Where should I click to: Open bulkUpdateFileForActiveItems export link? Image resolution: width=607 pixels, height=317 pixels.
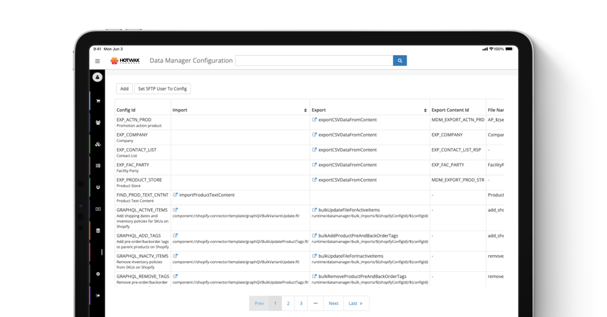[x=349, y=210]
